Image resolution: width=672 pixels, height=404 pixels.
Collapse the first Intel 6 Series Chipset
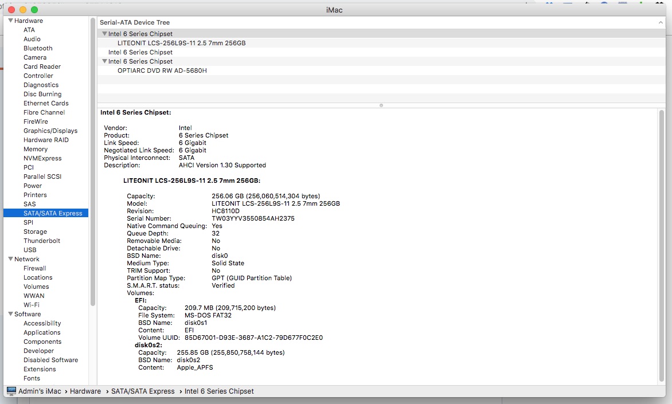[104, 33]
